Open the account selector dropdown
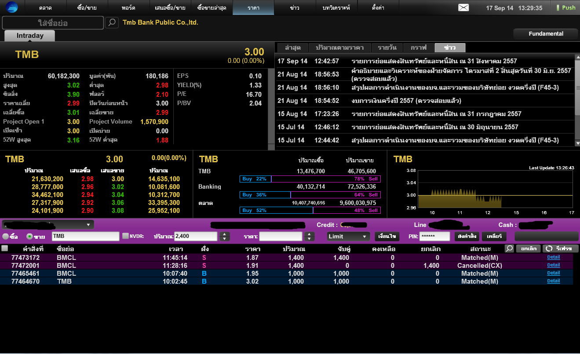The height and width of the screenshot is (354, 580). 47,225
